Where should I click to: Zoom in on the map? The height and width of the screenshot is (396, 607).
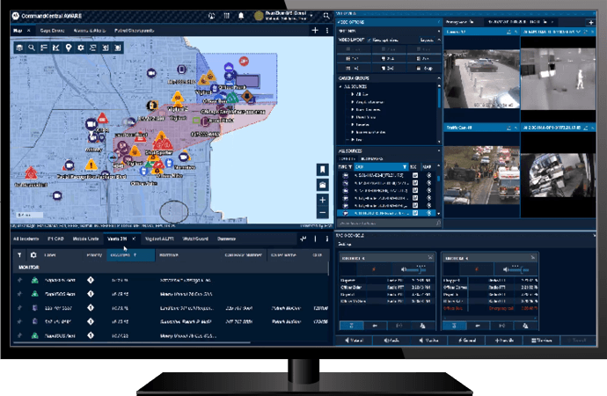(323, 200)
